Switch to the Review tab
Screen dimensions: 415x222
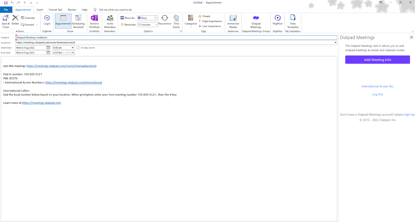pos(72,10)
